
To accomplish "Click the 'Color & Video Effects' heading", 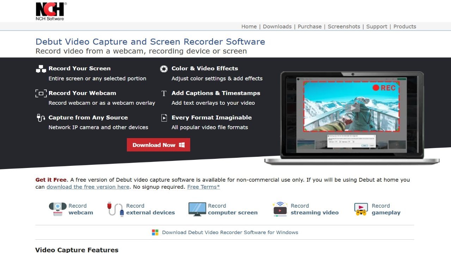I will [205, 69].
